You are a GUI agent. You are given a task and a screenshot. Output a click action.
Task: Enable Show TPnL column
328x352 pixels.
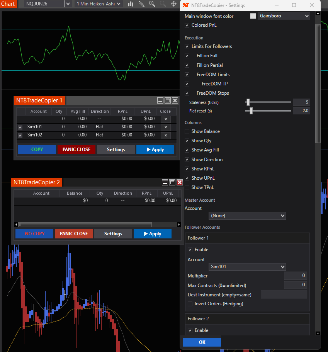[187, 187]
